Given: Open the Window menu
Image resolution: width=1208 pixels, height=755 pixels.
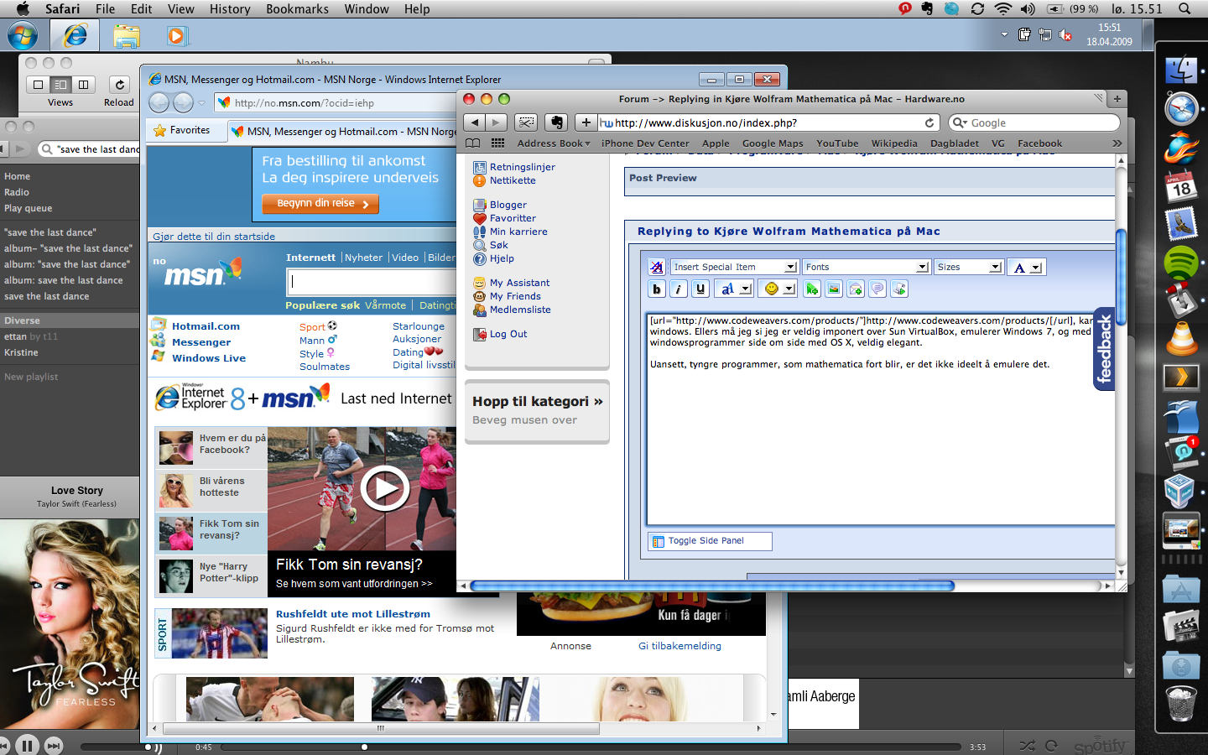Looking at the screenshot, I should (367, 8).
